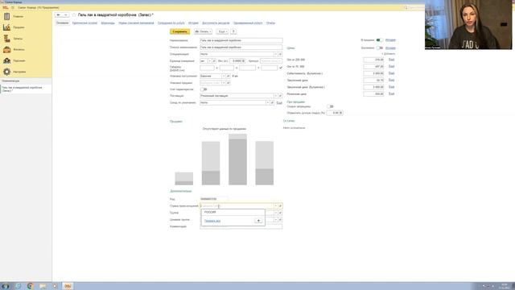
Task: Open the Поставщик field's open-record icon
Action: tap(280, 96)
